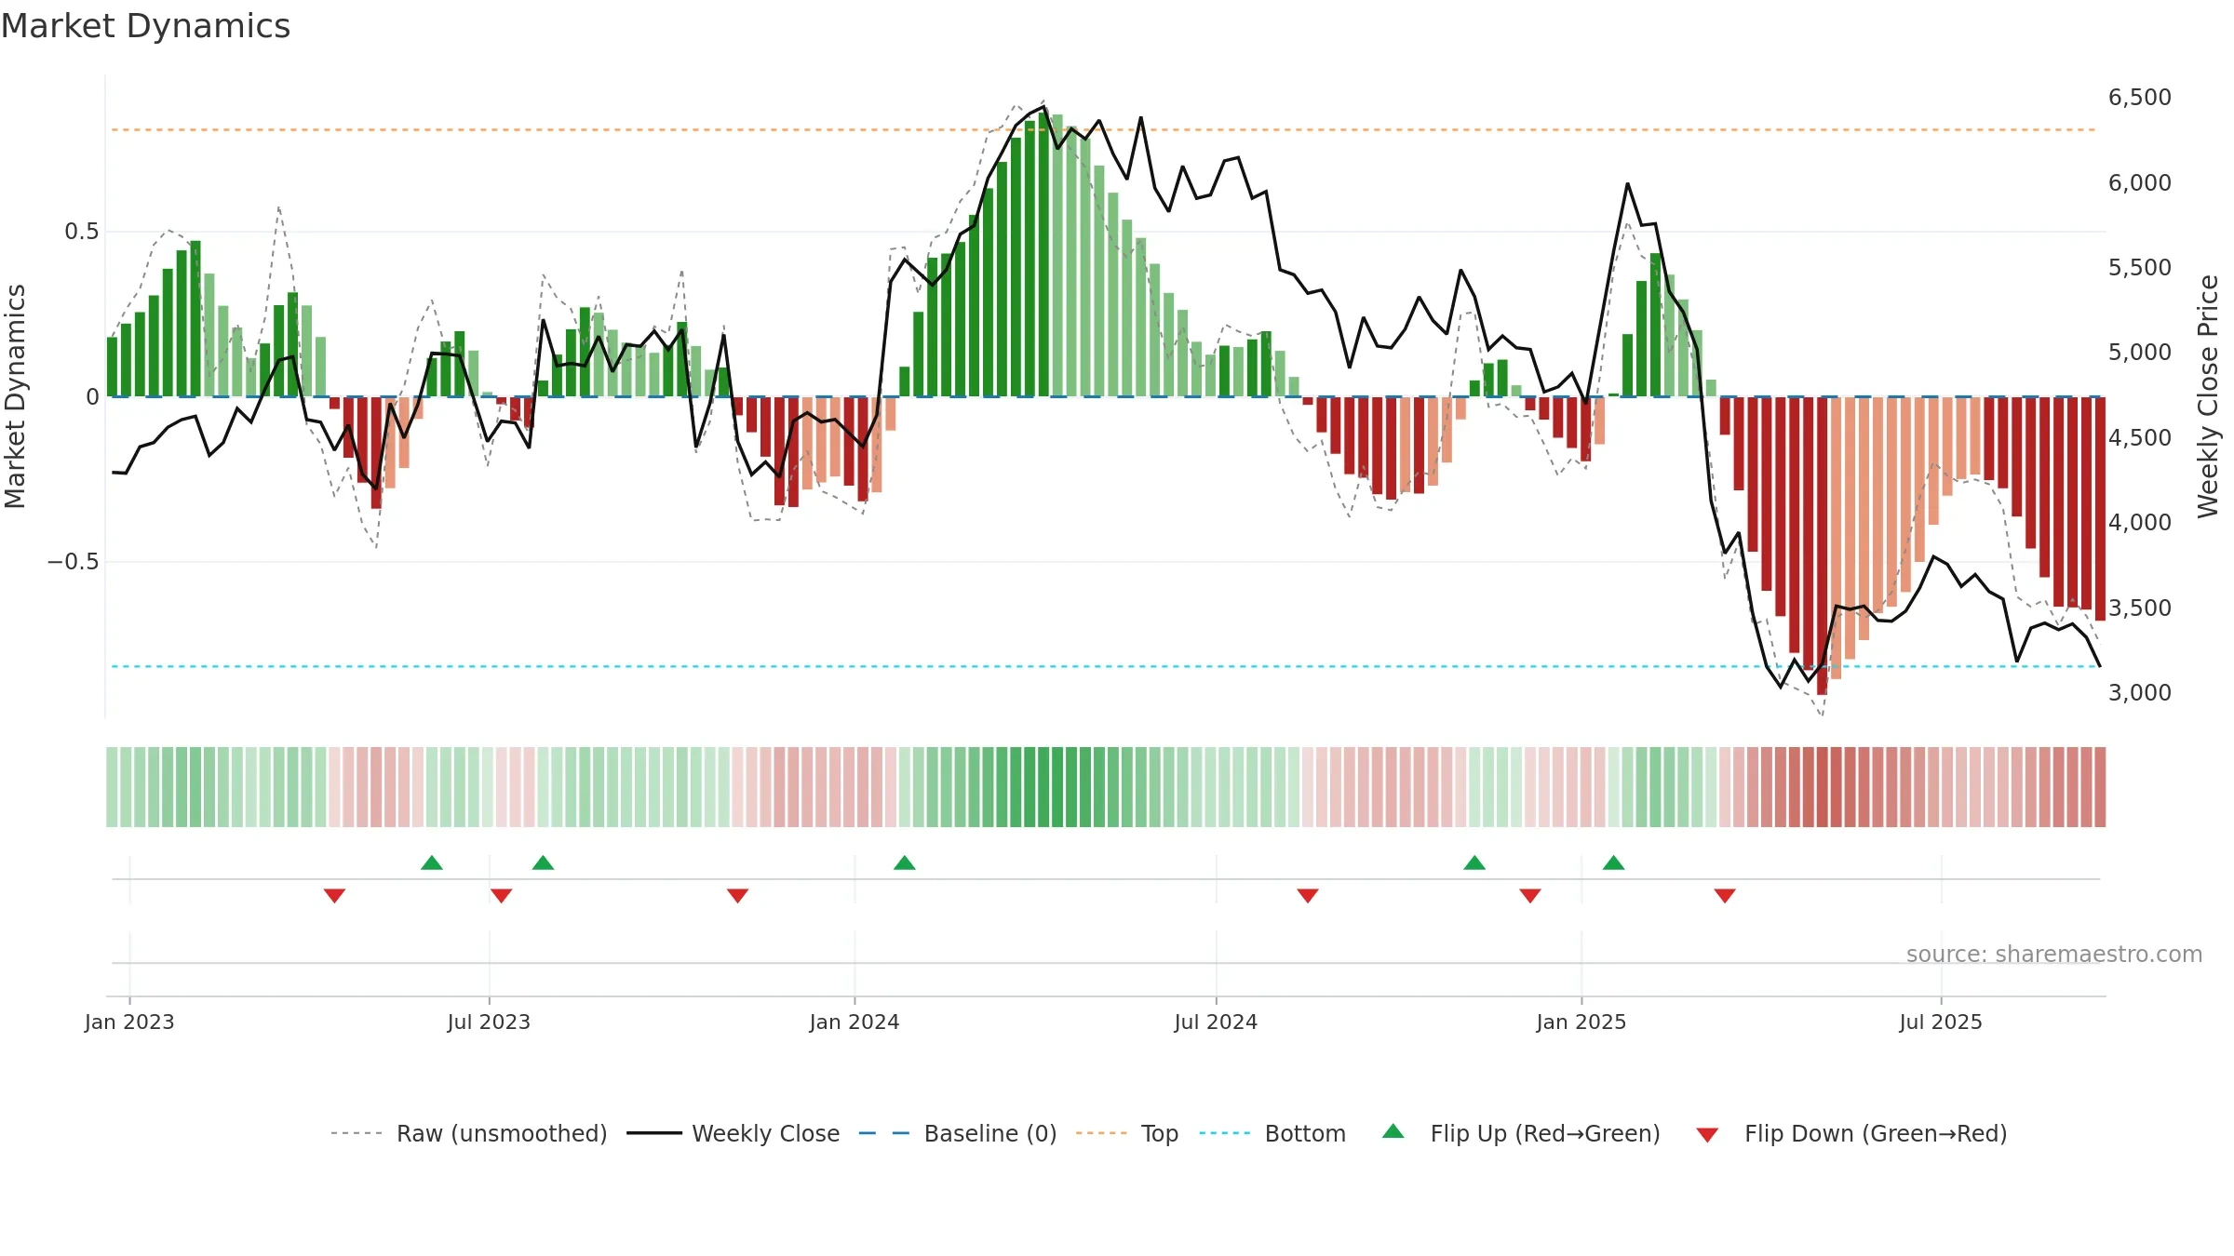Click the orange dotted Top line sample in legend
Image resolution: width=2234 pixels, height=1256 pixels.
point(1101,1133)
